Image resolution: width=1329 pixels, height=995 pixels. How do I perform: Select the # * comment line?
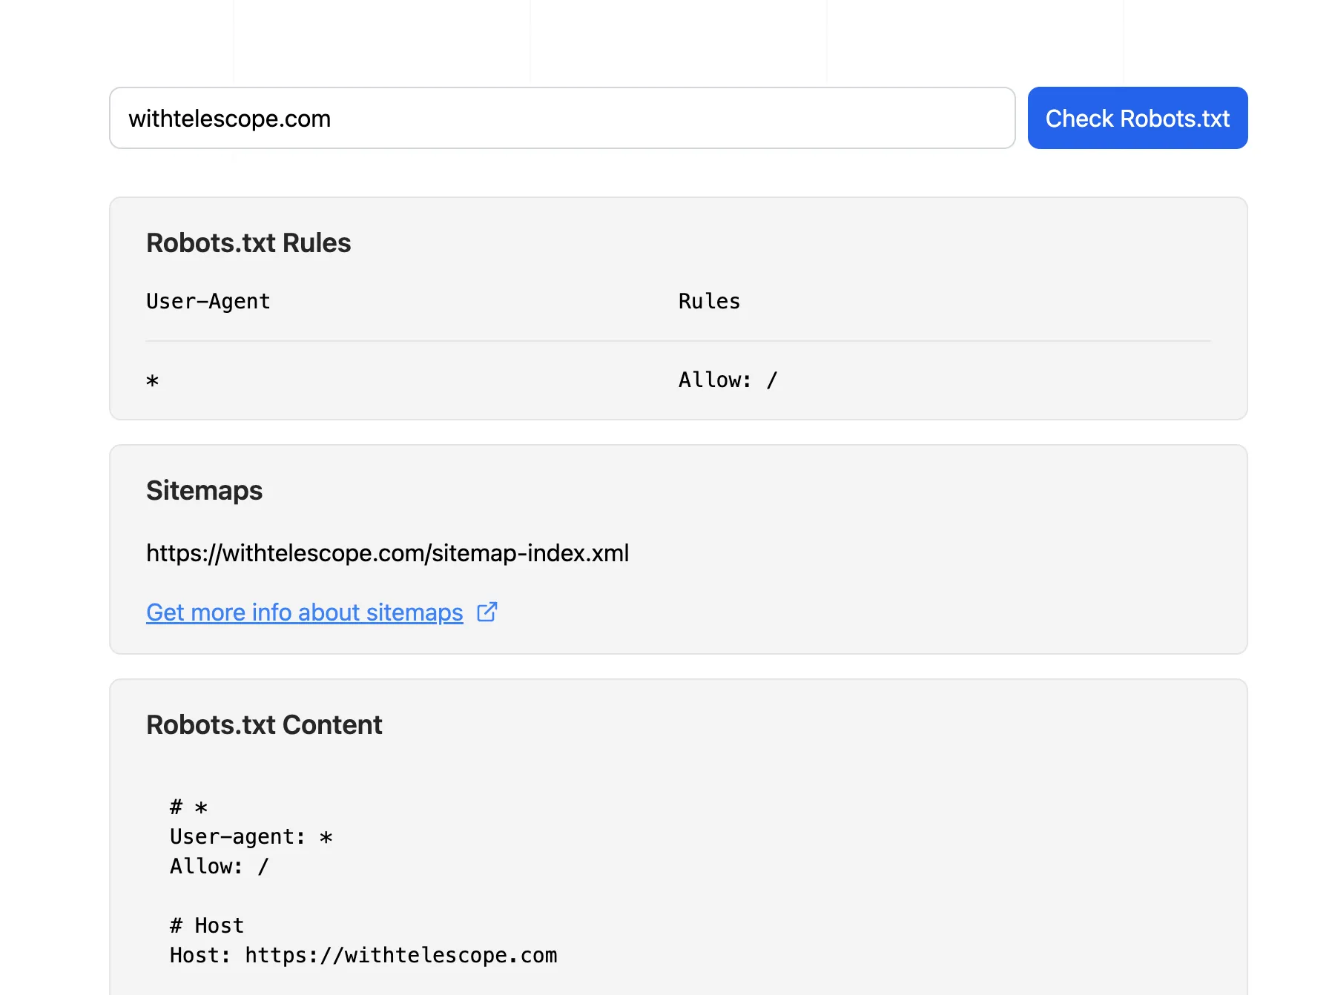coord(188,807)
